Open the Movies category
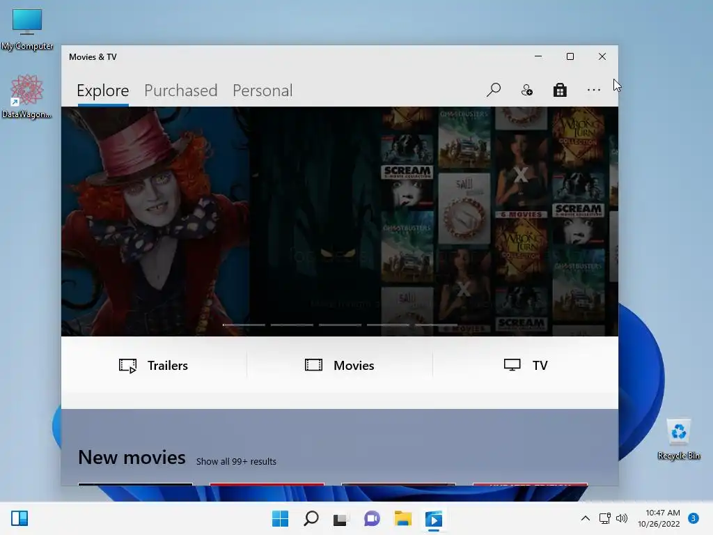The width and height of the screenshot is (713, 535). coord(340,365)
